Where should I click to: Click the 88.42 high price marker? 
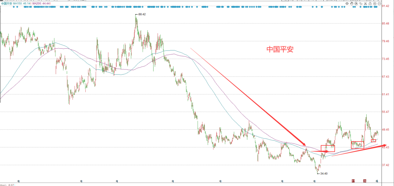(x=142, y=14)
